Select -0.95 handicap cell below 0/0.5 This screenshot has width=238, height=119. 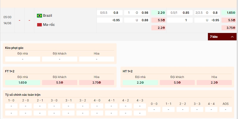click(110, 20)
